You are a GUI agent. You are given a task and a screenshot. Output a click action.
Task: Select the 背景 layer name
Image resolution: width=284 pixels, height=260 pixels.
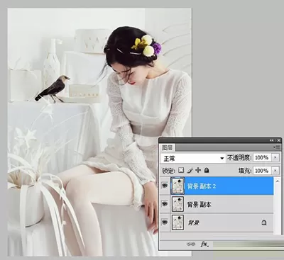coord(193,222)
